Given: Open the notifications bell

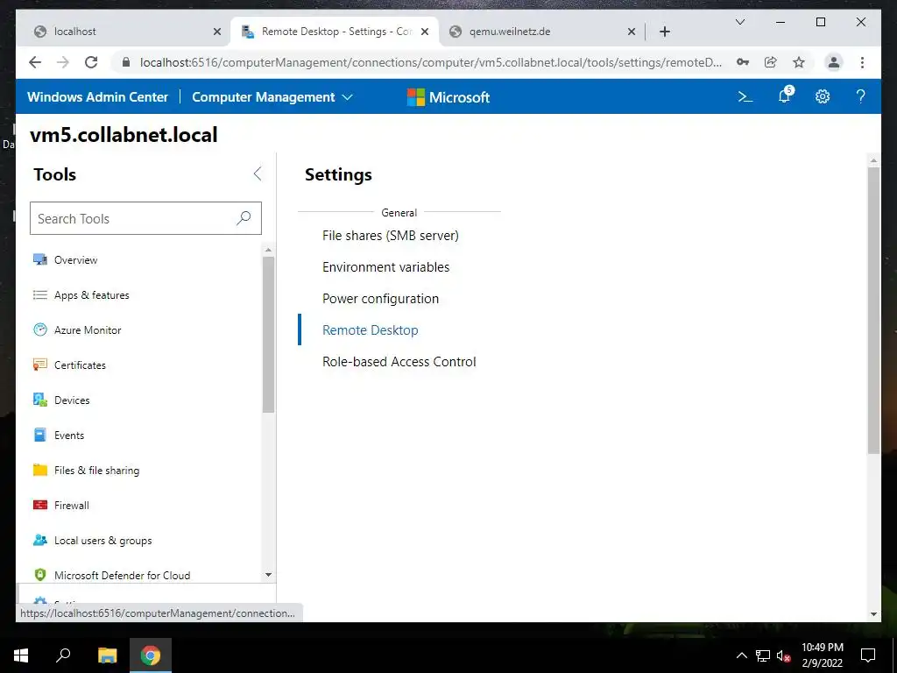Looking at the screenshot, I should (x=784, y=96).
